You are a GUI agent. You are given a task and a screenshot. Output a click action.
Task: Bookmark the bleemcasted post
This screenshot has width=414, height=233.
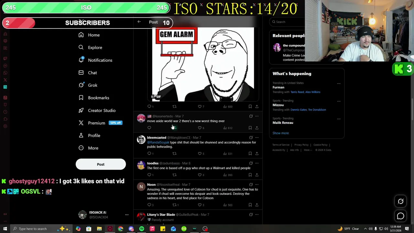[x=250, y=153]
